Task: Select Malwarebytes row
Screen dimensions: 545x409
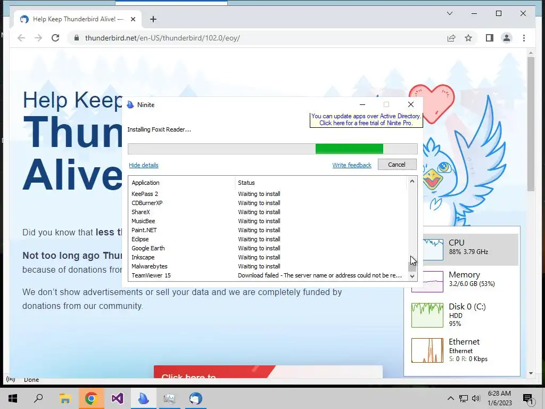Action: tap(268, 266)
